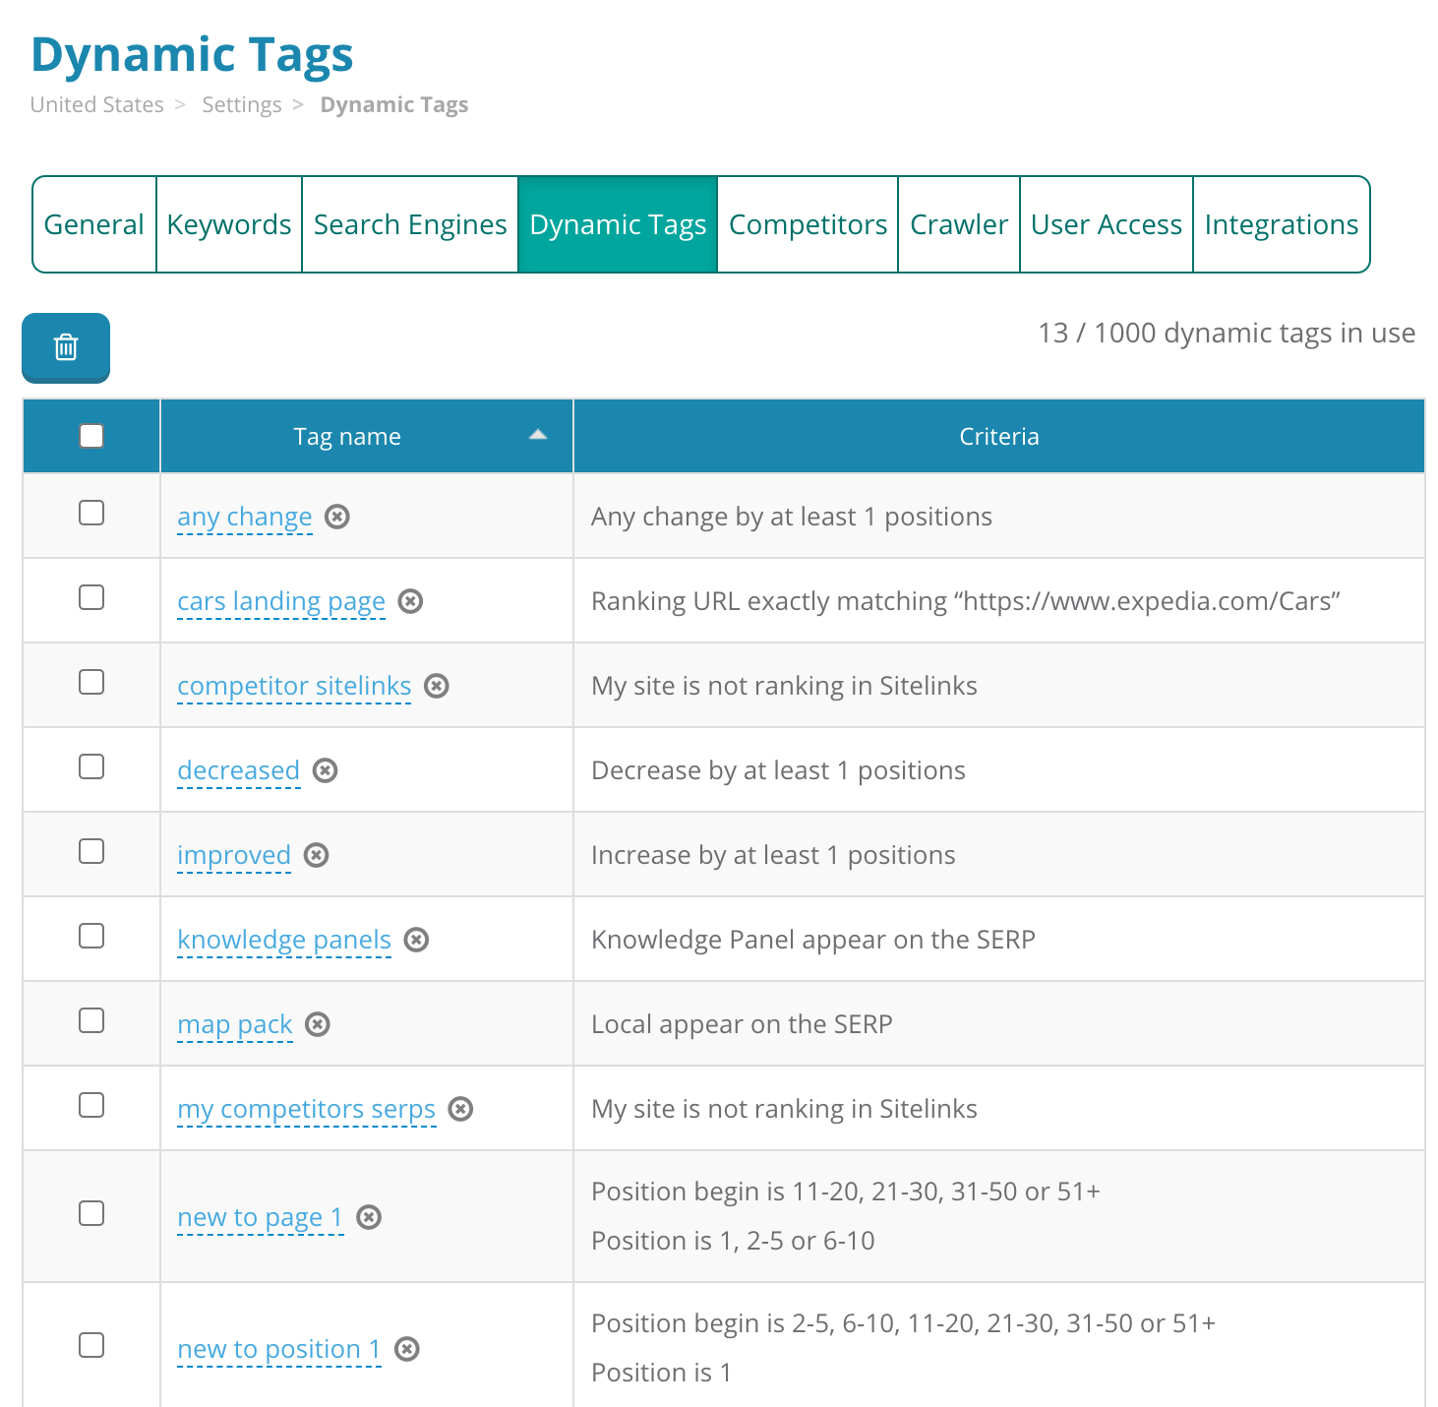Remove the 'any change' tag via its x icon

(337, 516)
